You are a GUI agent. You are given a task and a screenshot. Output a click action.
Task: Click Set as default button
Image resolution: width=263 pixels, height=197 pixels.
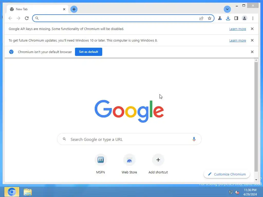(89, 52)
